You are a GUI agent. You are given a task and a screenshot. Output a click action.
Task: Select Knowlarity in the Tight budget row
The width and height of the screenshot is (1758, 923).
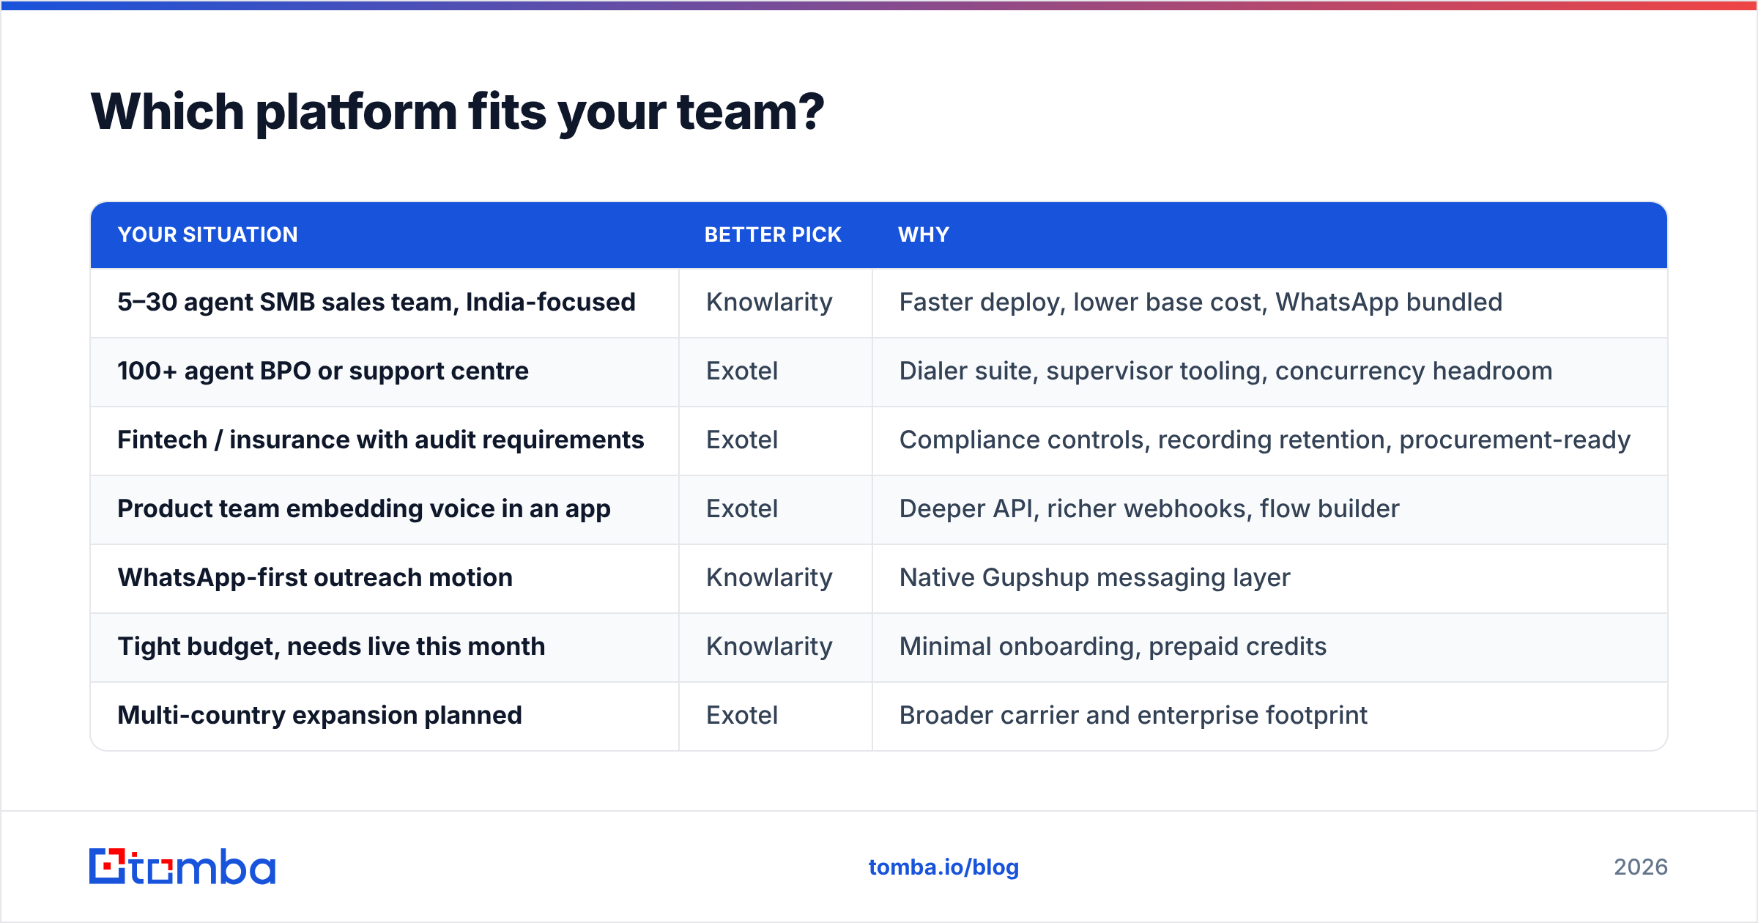click(x=769, y=646)
